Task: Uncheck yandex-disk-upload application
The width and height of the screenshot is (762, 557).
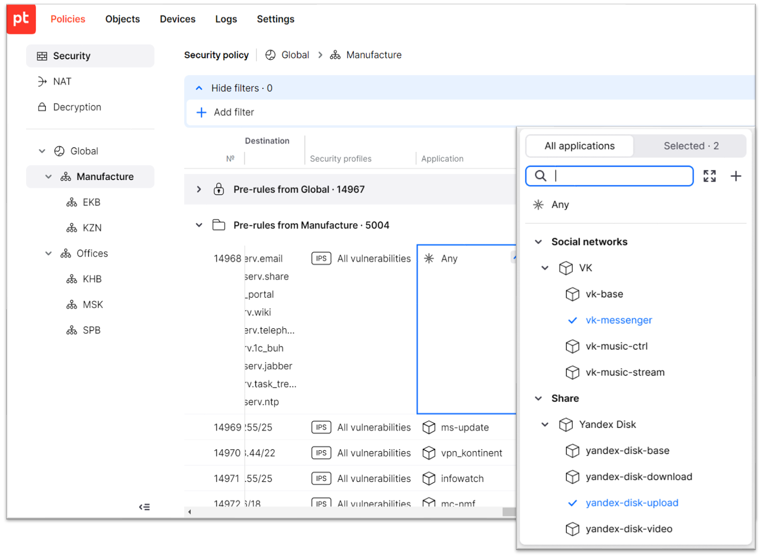Action: [x=631, y=503]
